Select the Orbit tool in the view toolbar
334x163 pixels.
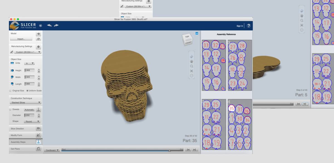(192, 57)
